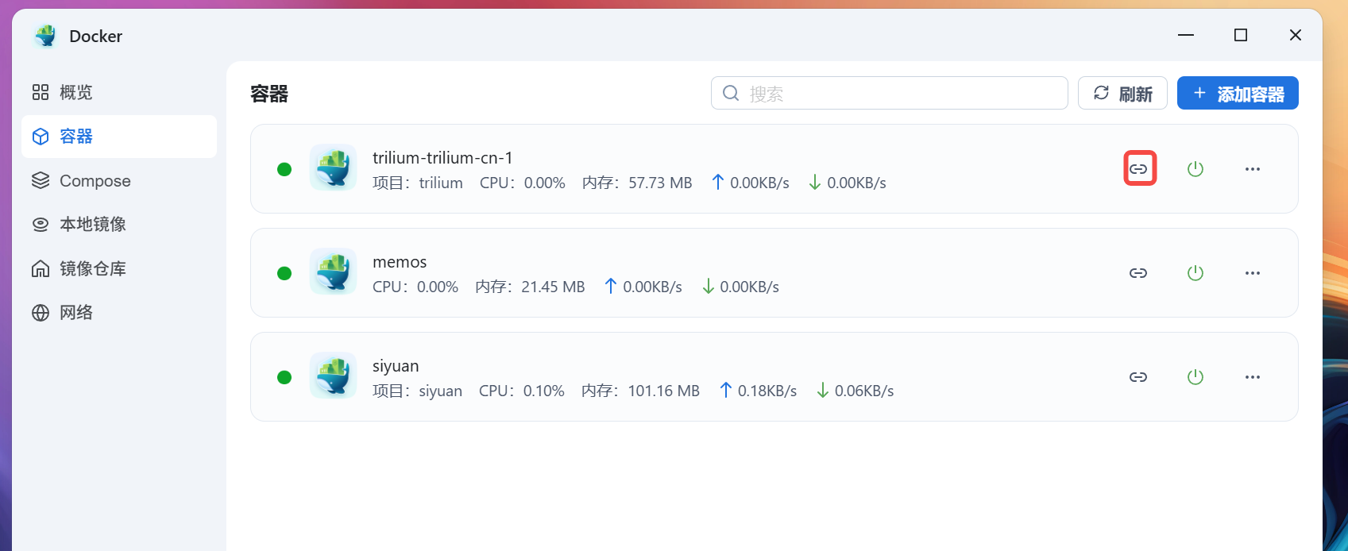
Task: Open the Compose section in sidebar
Action: (x=95, y=181)
